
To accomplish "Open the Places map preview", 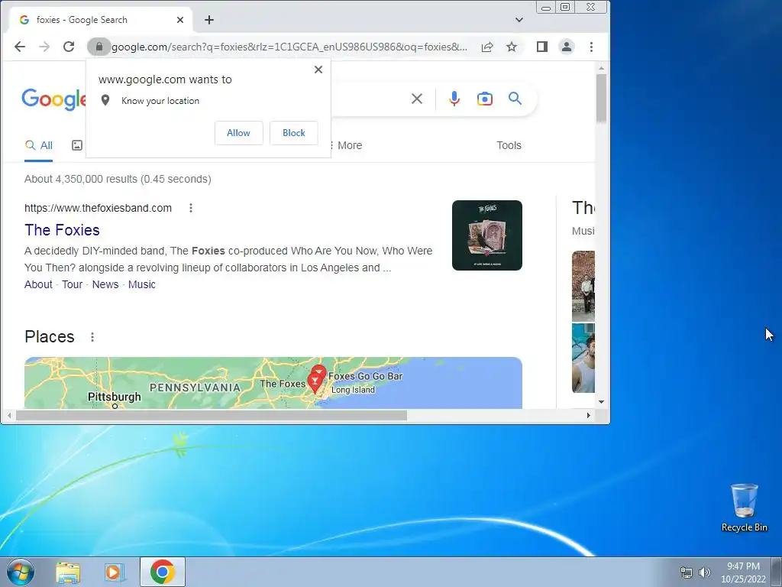I will click(273, 383).
